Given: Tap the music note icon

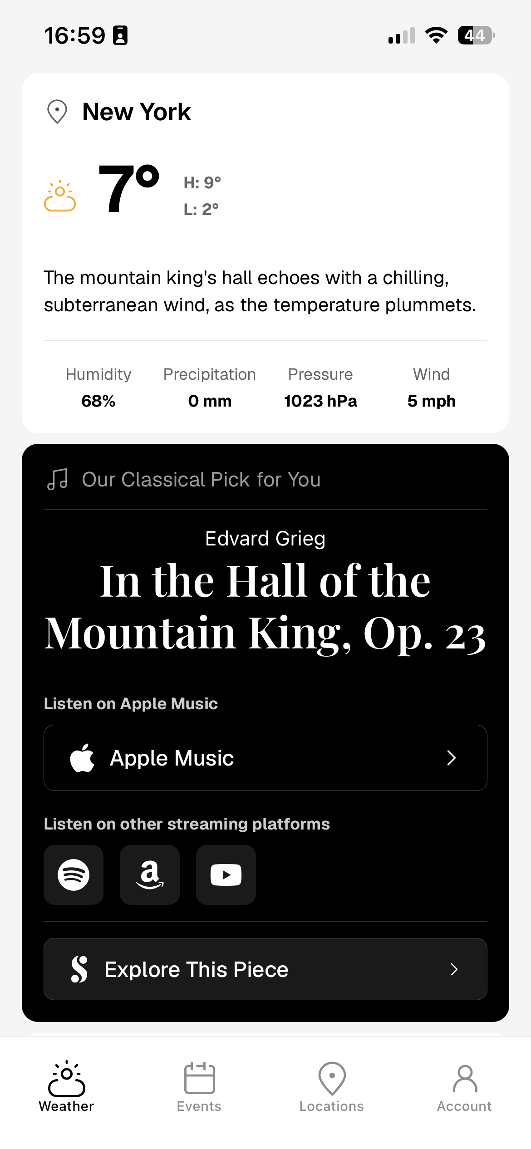Looking at the screenshot, I should (58, 479).
